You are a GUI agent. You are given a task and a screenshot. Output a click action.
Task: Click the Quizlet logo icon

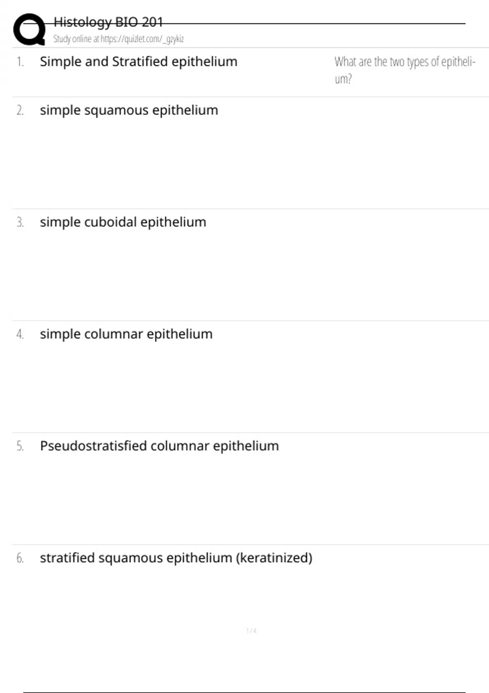(29, 29)
